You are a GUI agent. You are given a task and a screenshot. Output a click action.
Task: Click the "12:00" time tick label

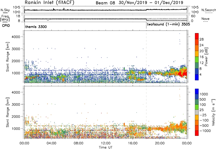tap(106, 143)
